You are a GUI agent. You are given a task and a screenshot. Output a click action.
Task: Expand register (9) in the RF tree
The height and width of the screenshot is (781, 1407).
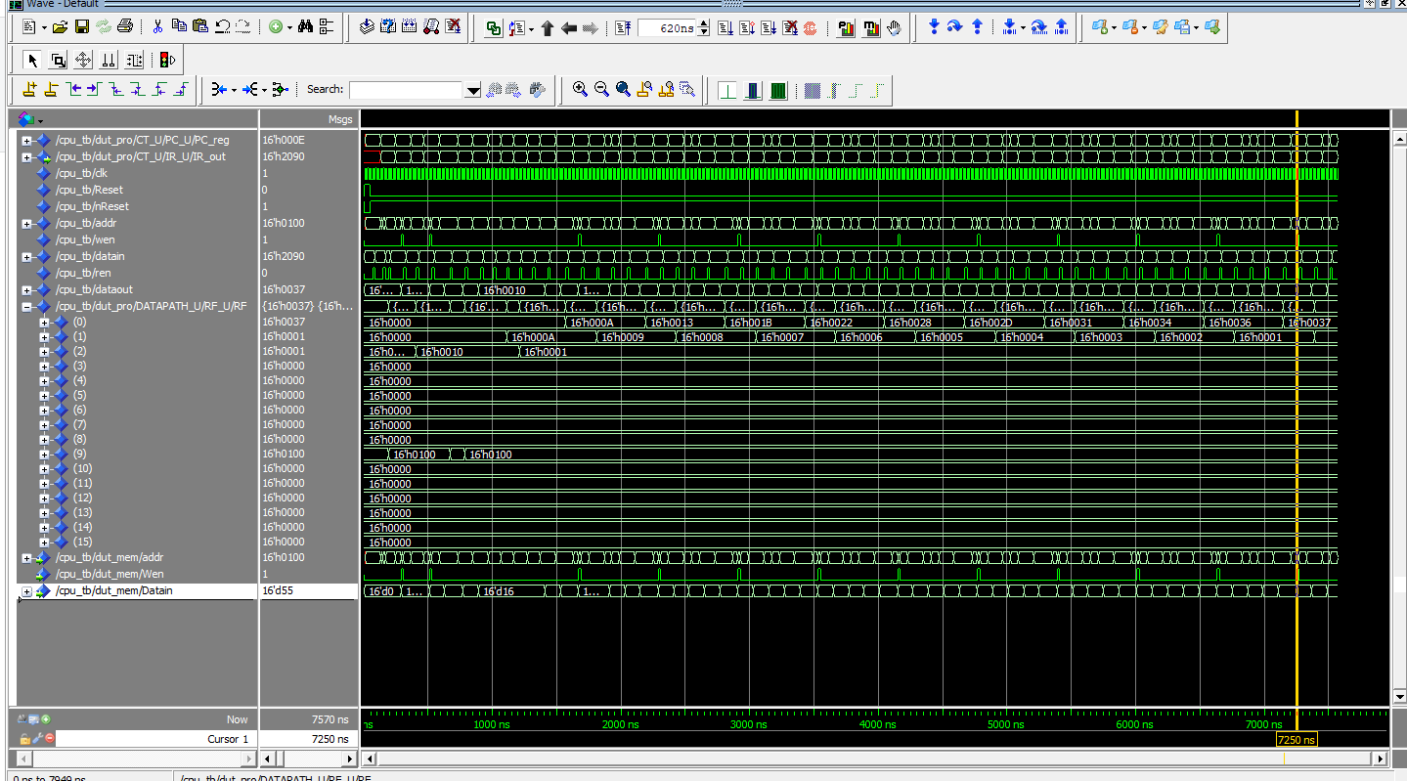click(44, 454)
